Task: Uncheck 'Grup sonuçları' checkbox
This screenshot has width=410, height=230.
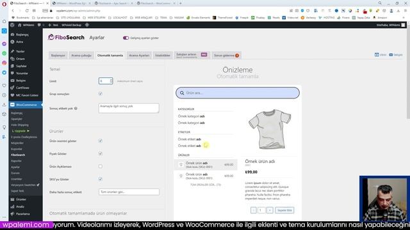Action: point(101,94)
